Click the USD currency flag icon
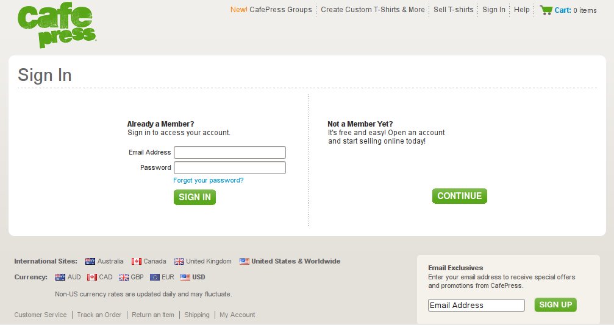 pos(185,278)
